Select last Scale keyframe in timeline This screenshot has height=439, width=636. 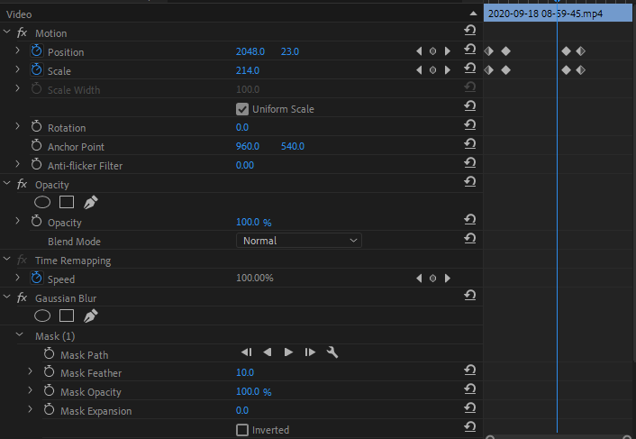point(581,69)
